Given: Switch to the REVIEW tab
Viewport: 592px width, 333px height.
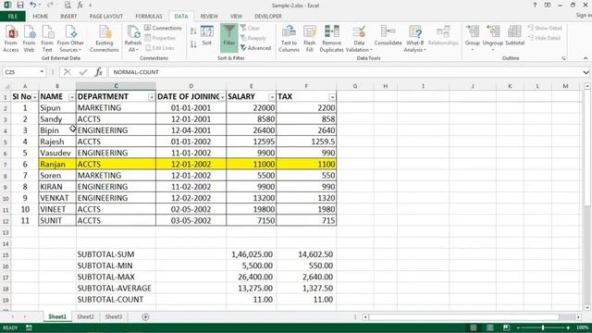Looking at the screenshot, I should (x=209, y=17).
